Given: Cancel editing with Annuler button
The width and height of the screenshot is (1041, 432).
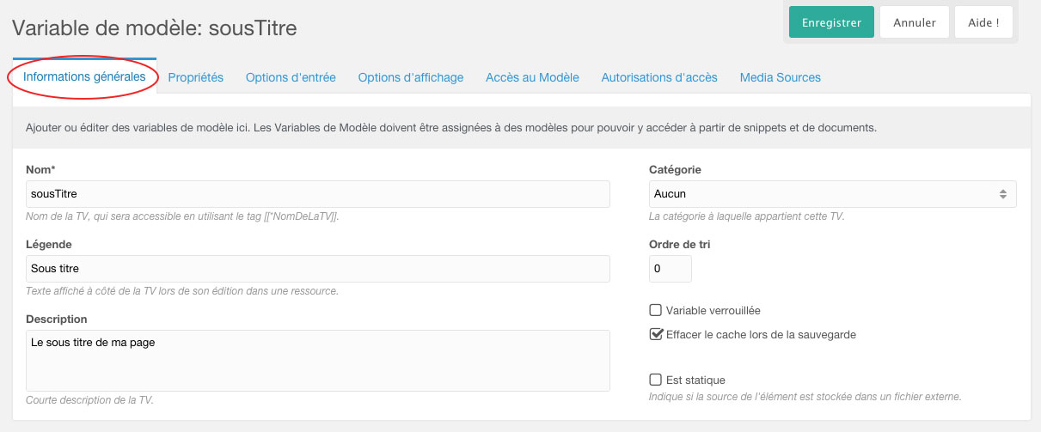Looking at the screenshot, I should tap(914, 22).
